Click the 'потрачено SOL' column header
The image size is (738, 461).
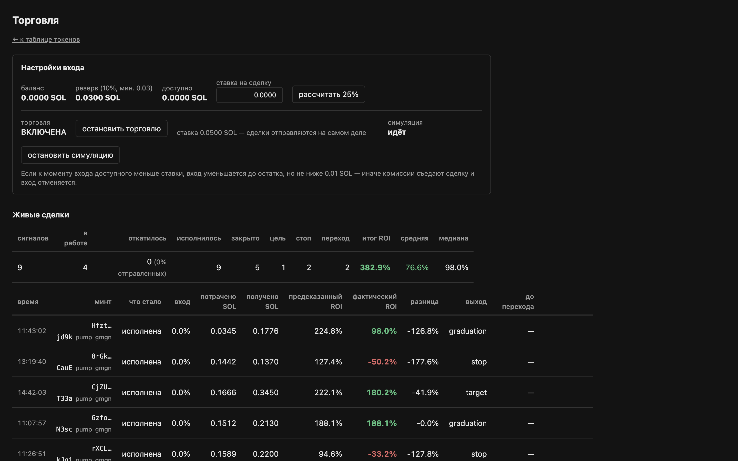pyautogui.click(x=218, y=301)
